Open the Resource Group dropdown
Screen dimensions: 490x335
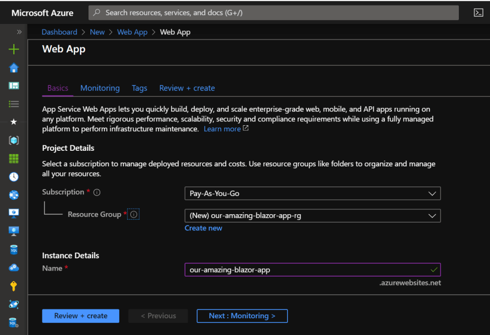point(312,216)
